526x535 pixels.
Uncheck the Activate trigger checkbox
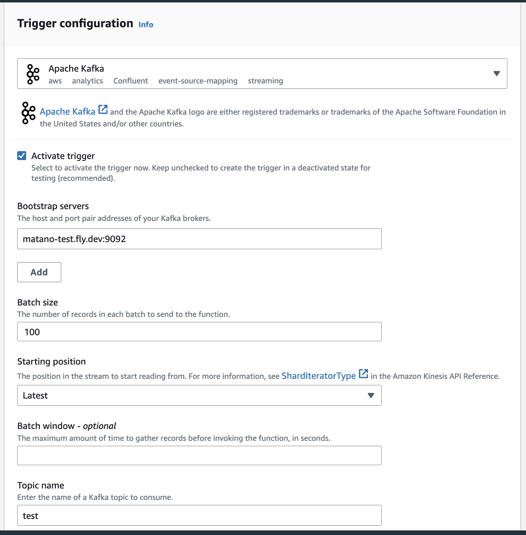click(x=22, y=155)
